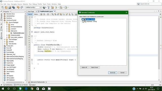Switch to the History view tab
The width and height of the screenshot is (162, 91).
click(x=36, y=14)
